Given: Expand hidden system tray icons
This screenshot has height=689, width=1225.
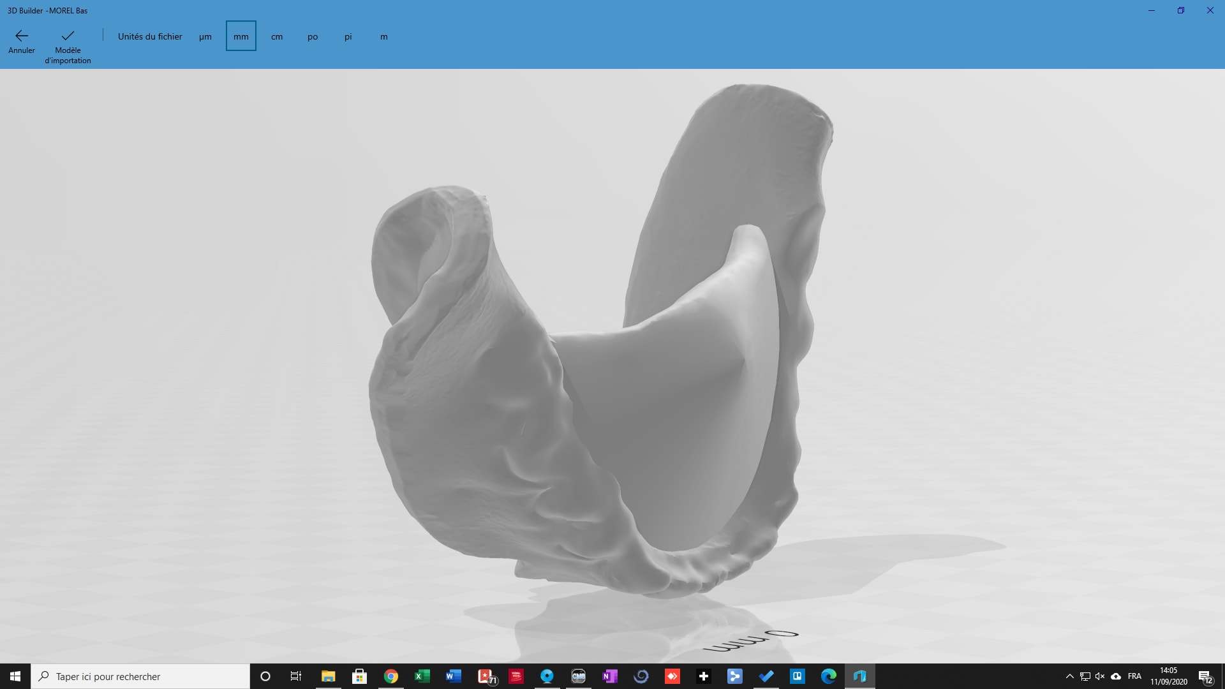Looking at the screenshot, I should pyautogui.click(x=1069, y=676).
